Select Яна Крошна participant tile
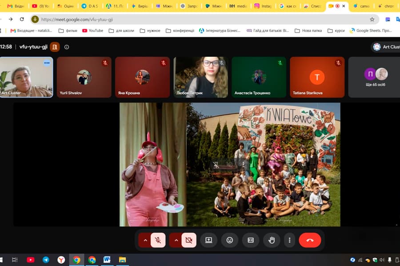 142,77
